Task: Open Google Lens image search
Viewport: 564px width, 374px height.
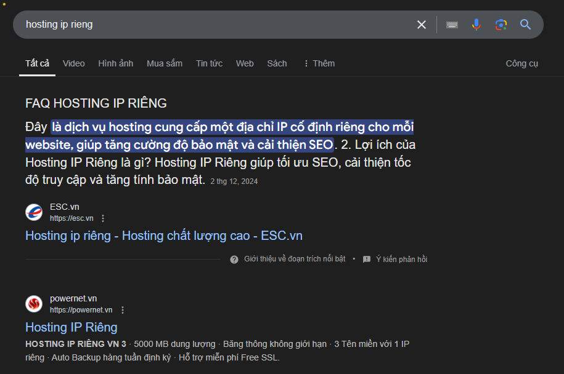Action: point(501,25)
